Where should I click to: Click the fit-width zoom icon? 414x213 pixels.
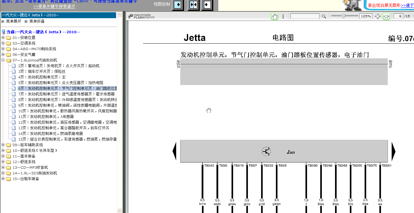point(386,16)
